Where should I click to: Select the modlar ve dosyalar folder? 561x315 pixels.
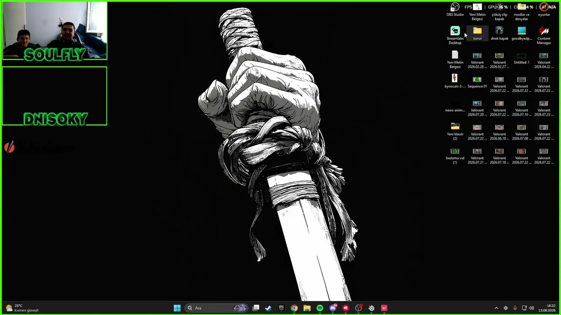522,12
